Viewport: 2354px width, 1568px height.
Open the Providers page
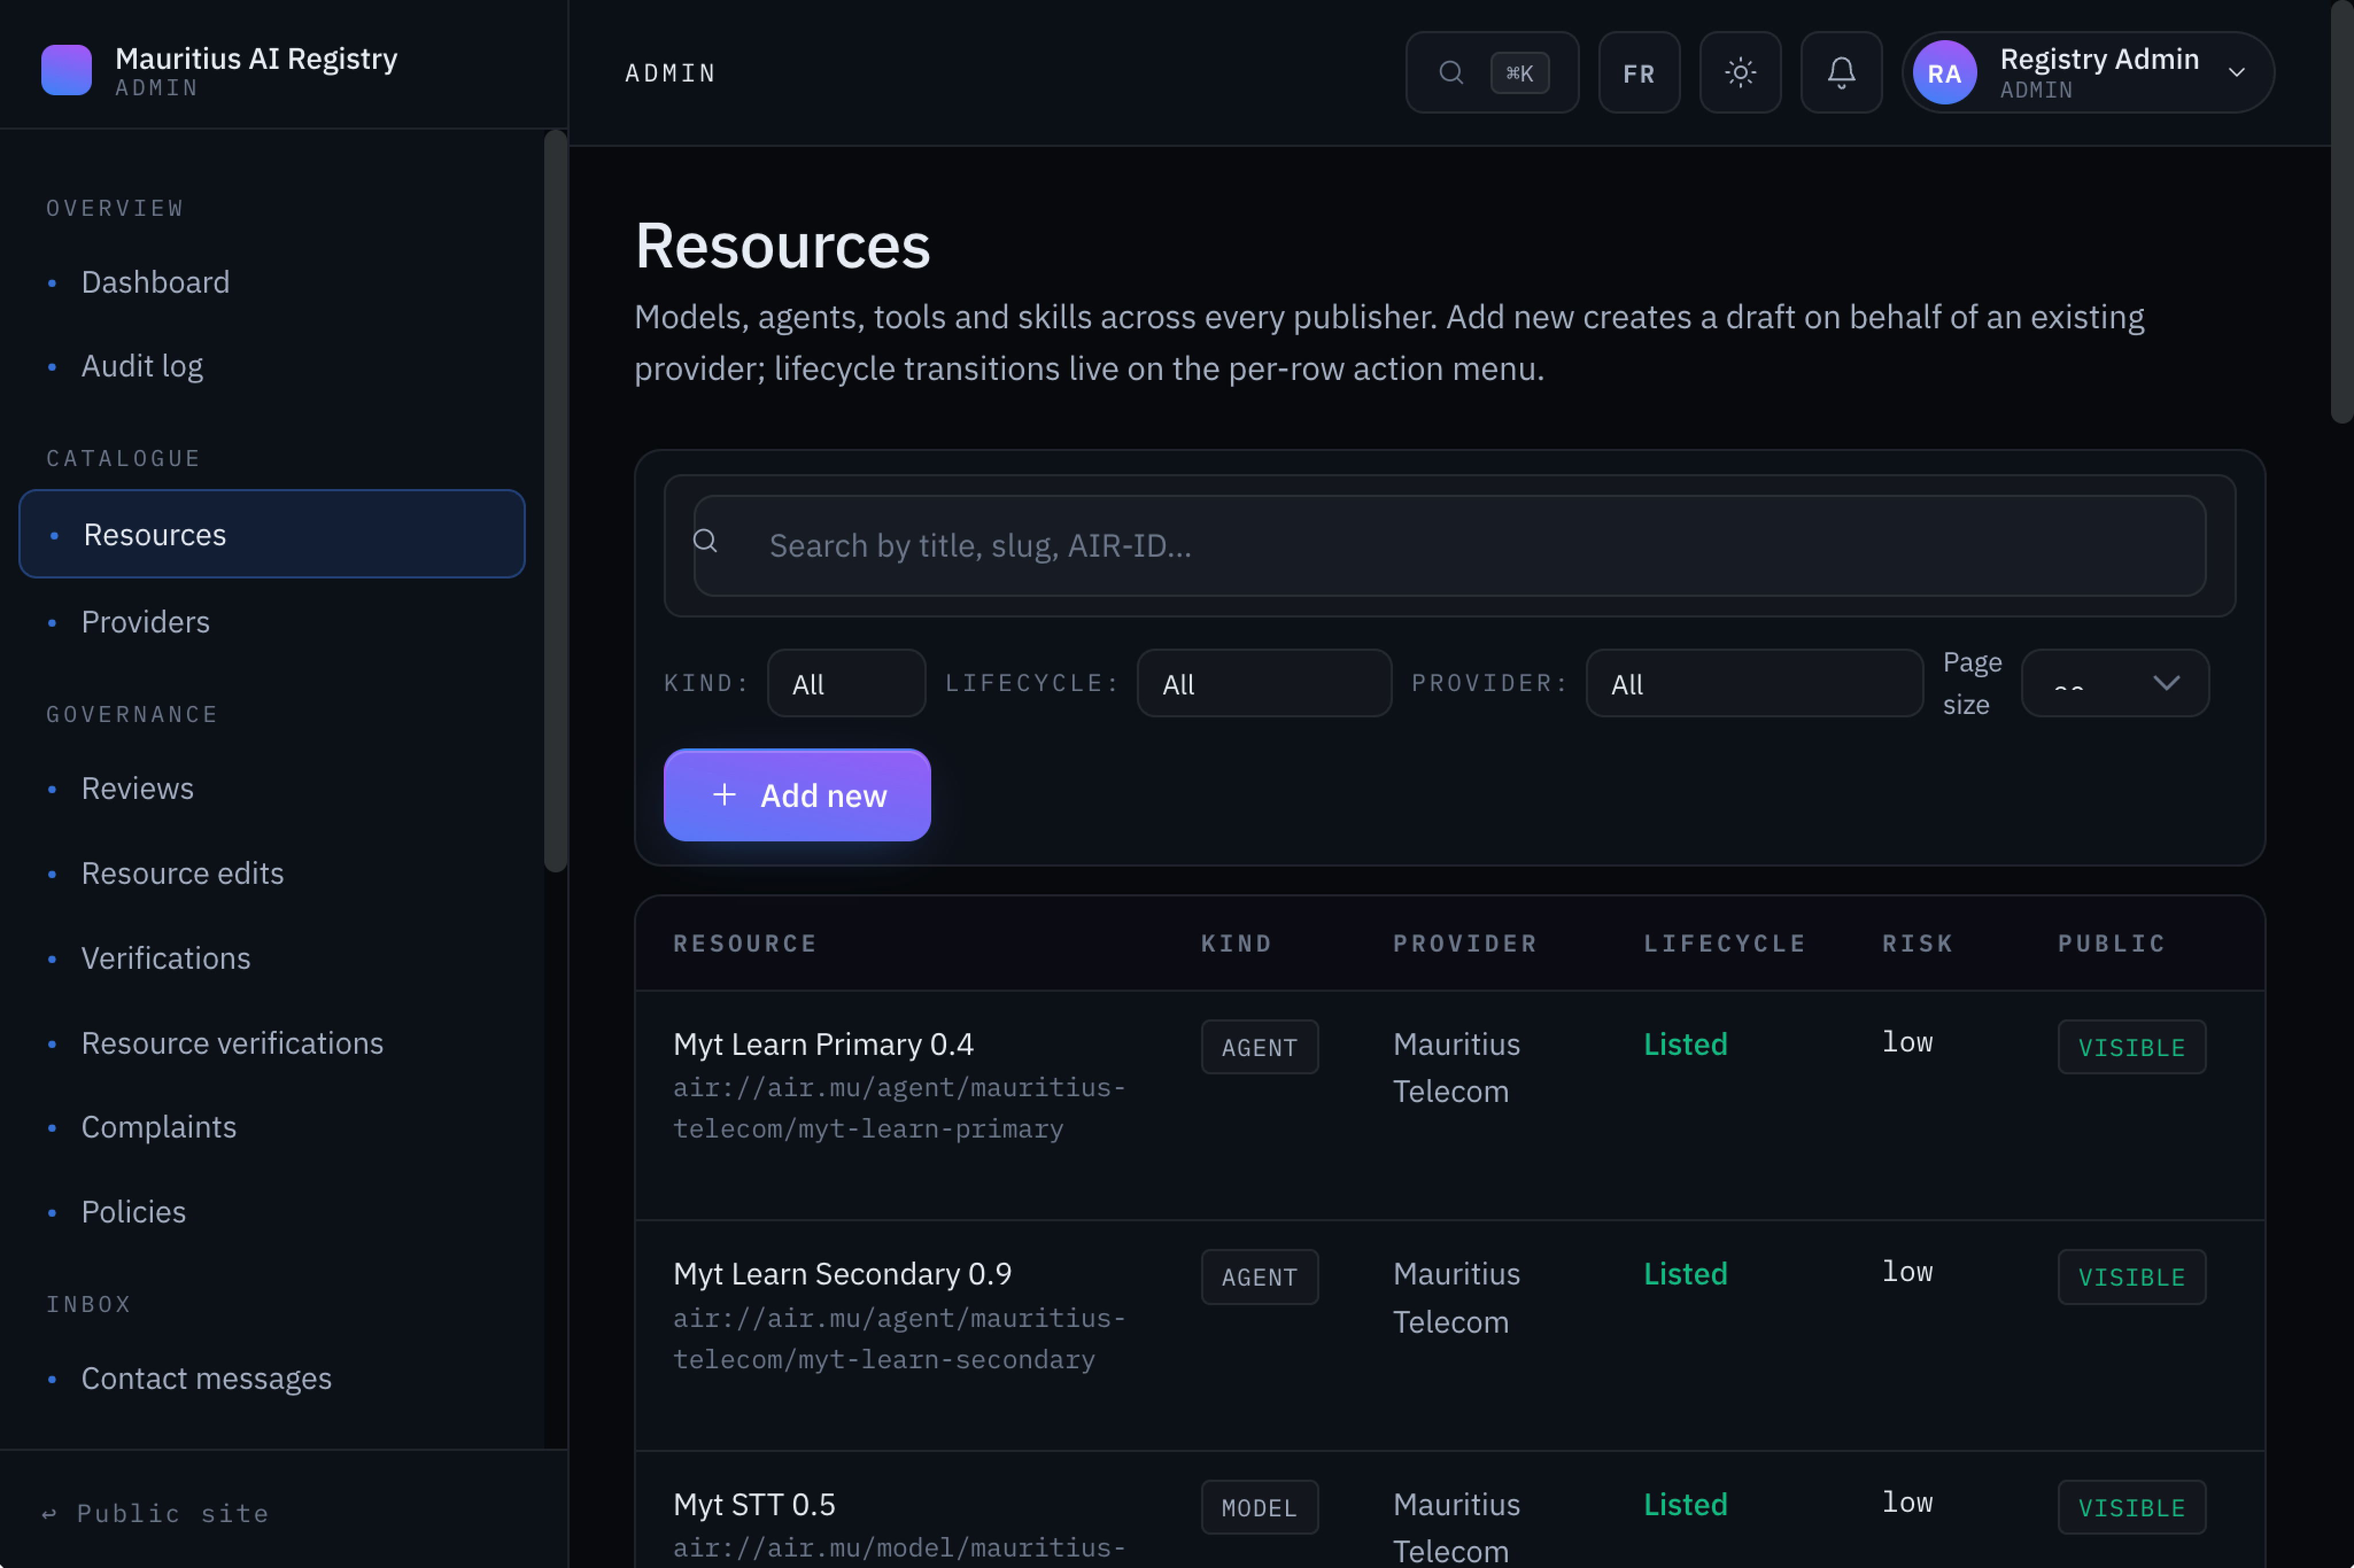click(x=145, y=622)
